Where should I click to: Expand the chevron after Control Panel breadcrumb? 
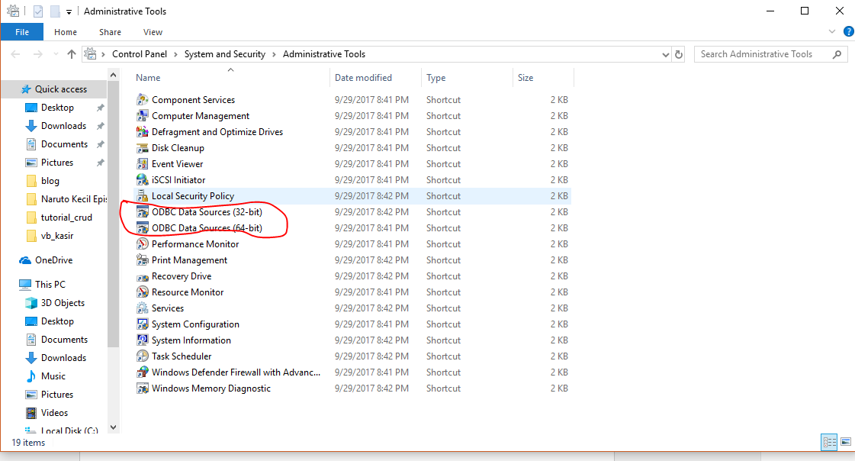(x=175, y=54)
